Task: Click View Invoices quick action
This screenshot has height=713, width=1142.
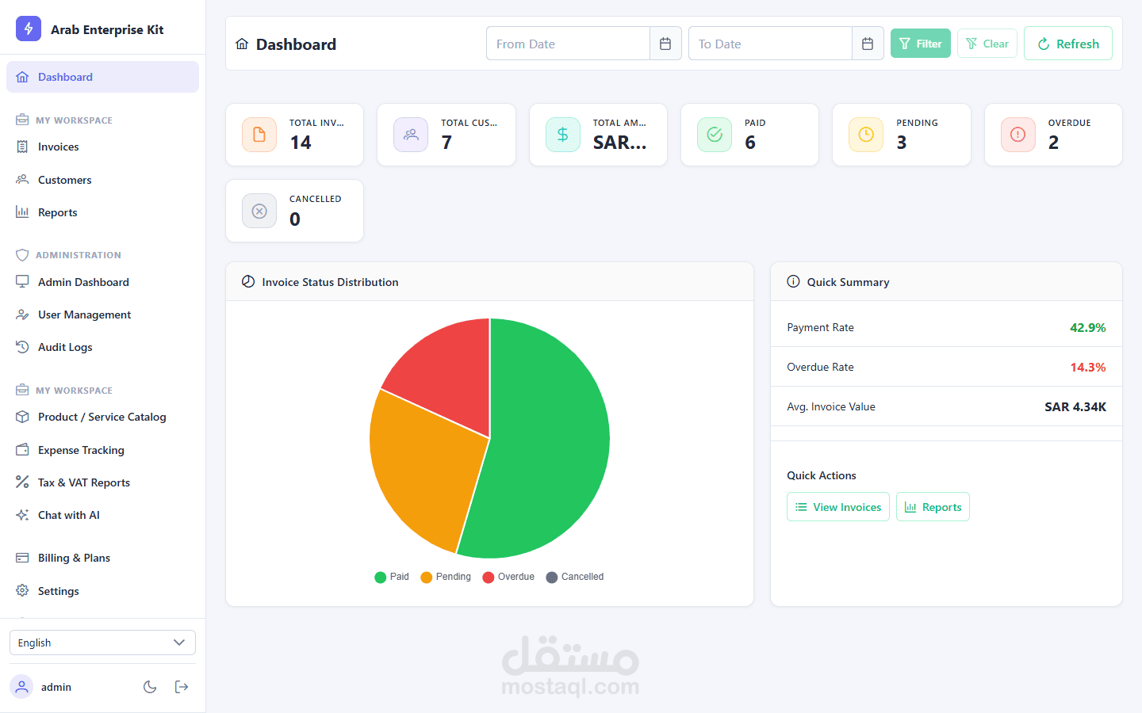Action: [x=838, y=507]
